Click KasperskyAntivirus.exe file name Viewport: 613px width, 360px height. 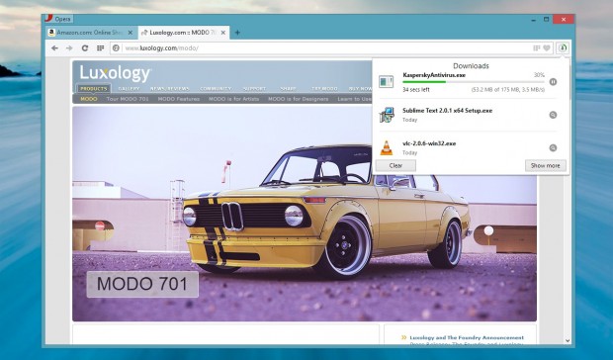click(x=434, y=75)
